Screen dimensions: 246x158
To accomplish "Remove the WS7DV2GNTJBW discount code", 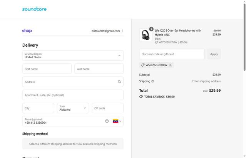I will [x=171, y=65].
